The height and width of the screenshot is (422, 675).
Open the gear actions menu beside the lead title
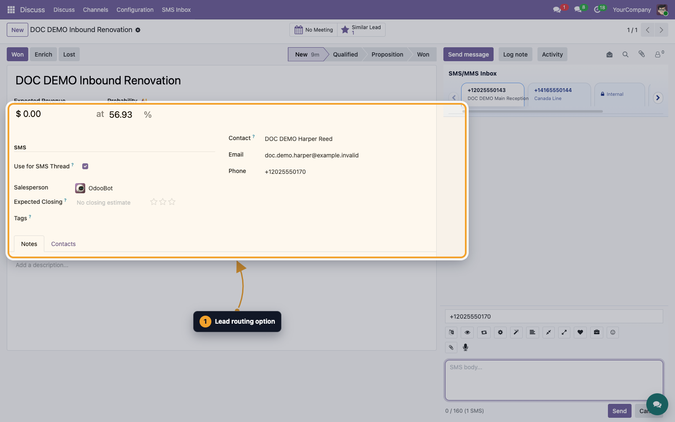pos(138,30)
